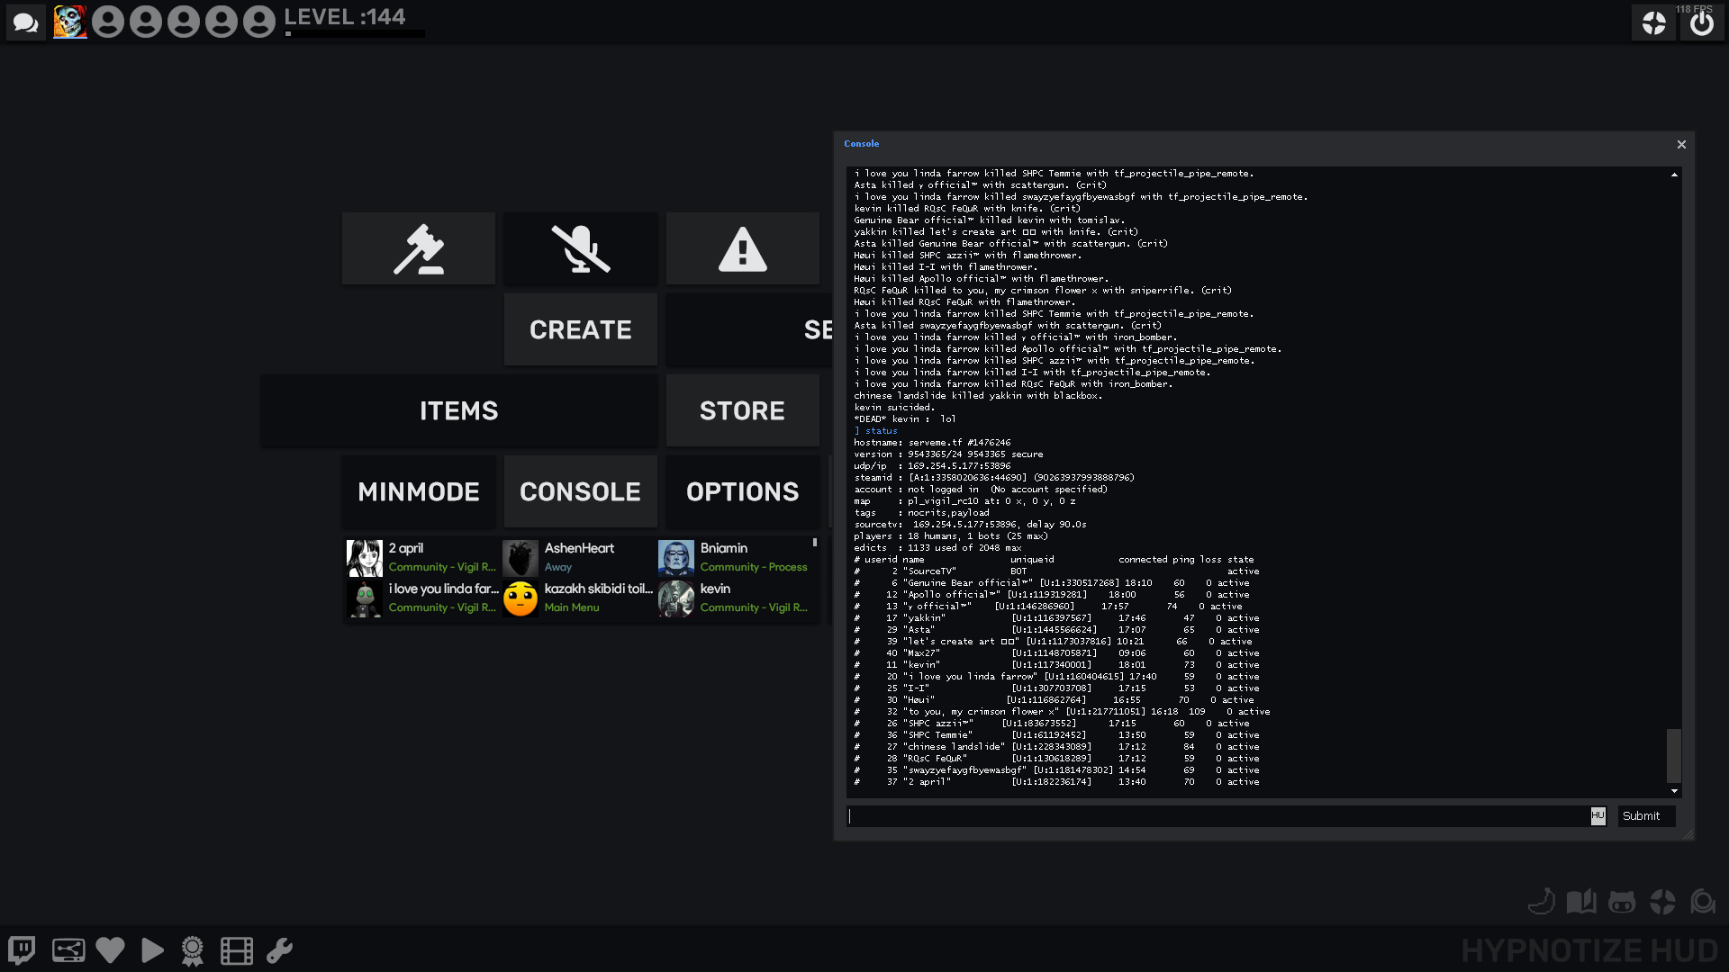This screenshot has width=1729, height=972.
Task: Toggle MINMODE button
Action: coord(419,491)
